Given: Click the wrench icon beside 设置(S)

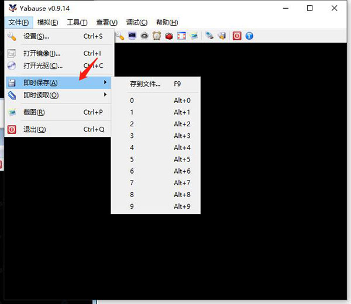Looking at the screenshot, I should point(12,36).
